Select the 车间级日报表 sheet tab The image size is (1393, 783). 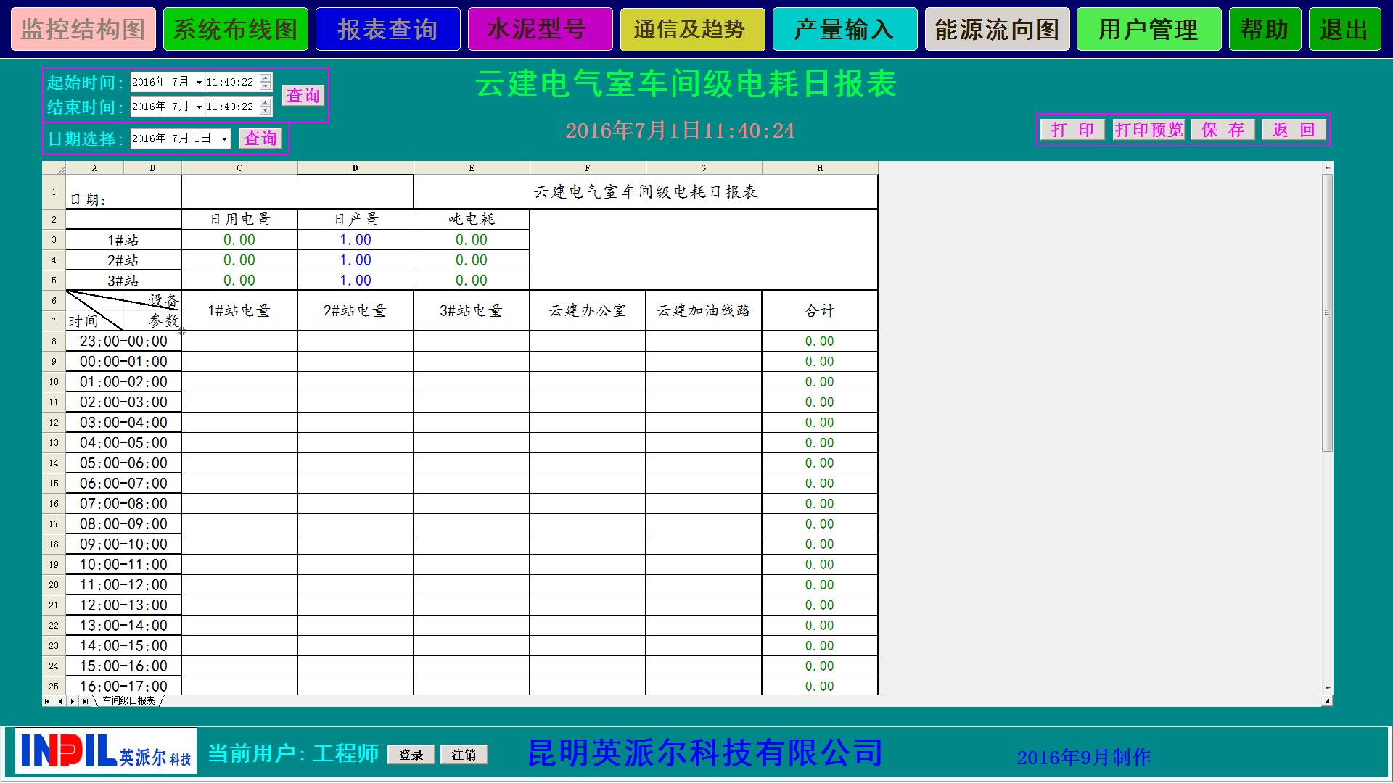[x=128, y=701]
